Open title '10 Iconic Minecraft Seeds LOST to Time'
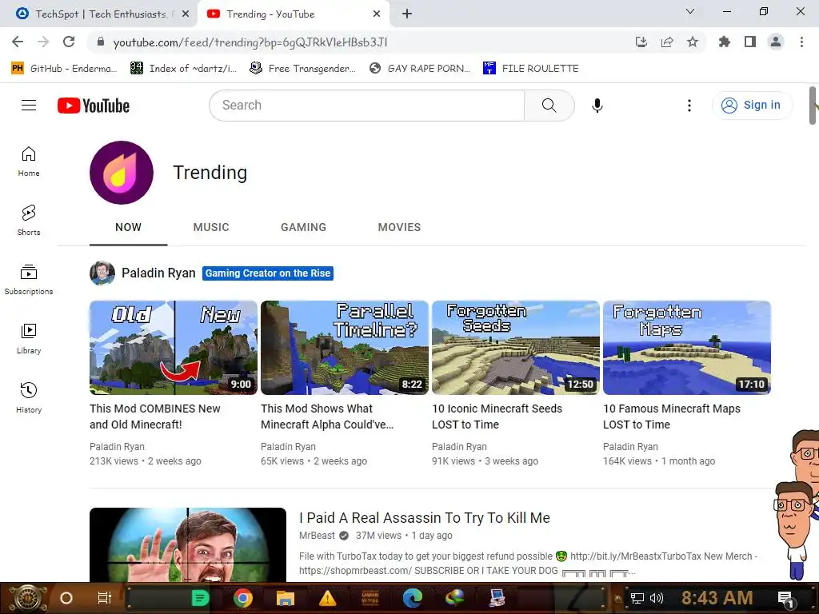Screen dimensions: 819x614 [x=497, y=417]
